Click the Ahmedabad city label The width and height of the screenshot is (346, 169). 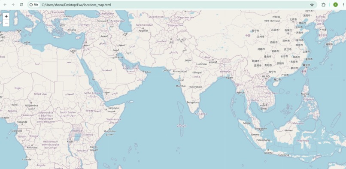click(x=180, y=72)
